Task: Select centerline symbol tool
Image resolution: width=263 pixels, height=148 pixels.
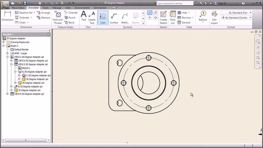Action: 150,13
